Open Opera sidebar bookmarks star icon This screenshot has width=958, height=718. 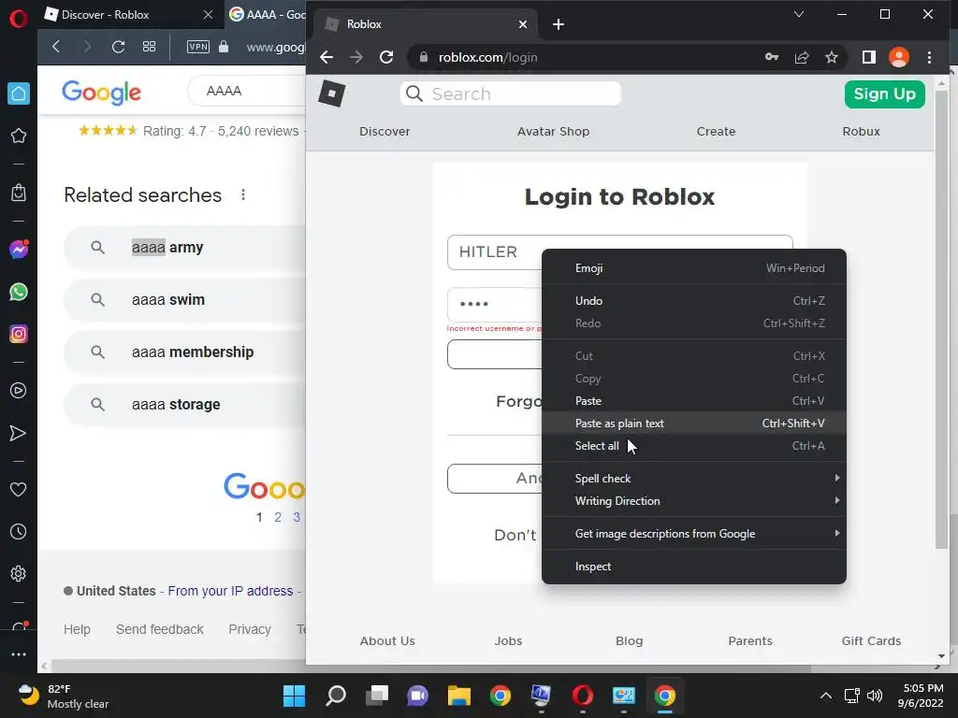19,136
